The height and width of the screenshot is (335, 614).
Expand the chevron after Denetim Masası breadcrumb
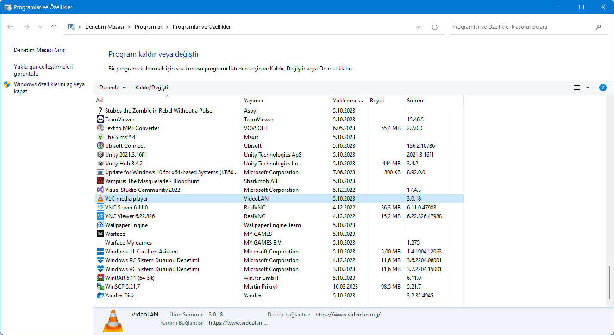(x=130, y=27)
